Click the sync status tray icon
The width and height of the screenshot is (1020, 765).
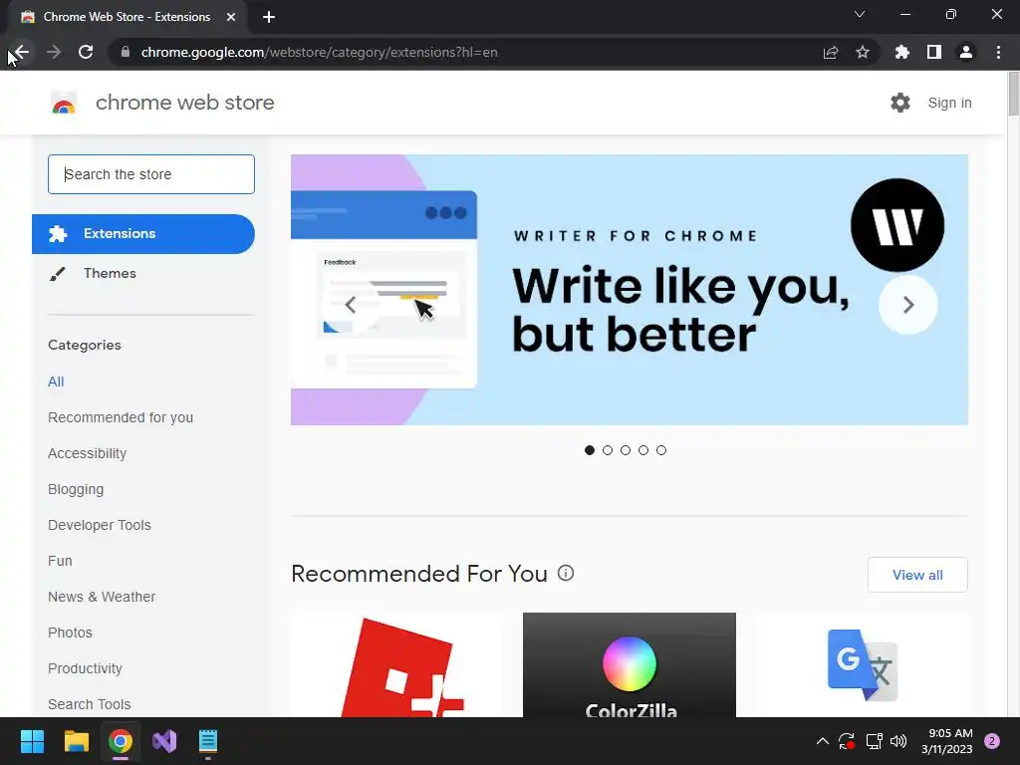click(847, 741)
